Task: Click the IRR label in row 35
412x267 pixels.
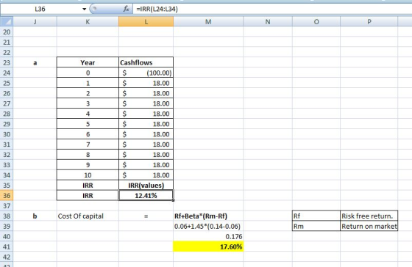Action: pyautogui.click(x=88, y=185)
